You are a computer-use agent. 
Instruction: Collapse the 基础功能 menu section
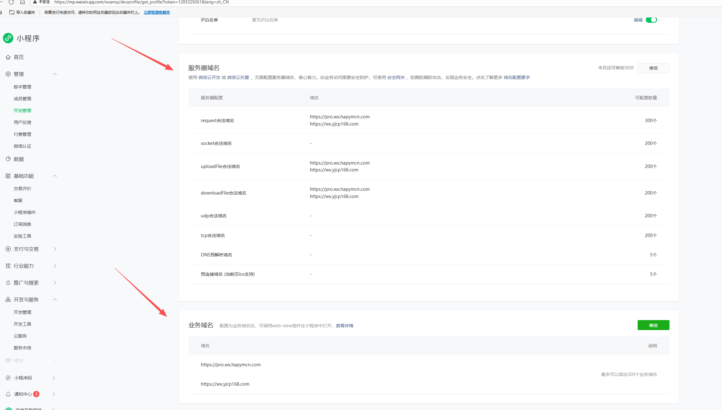[55, 176]
